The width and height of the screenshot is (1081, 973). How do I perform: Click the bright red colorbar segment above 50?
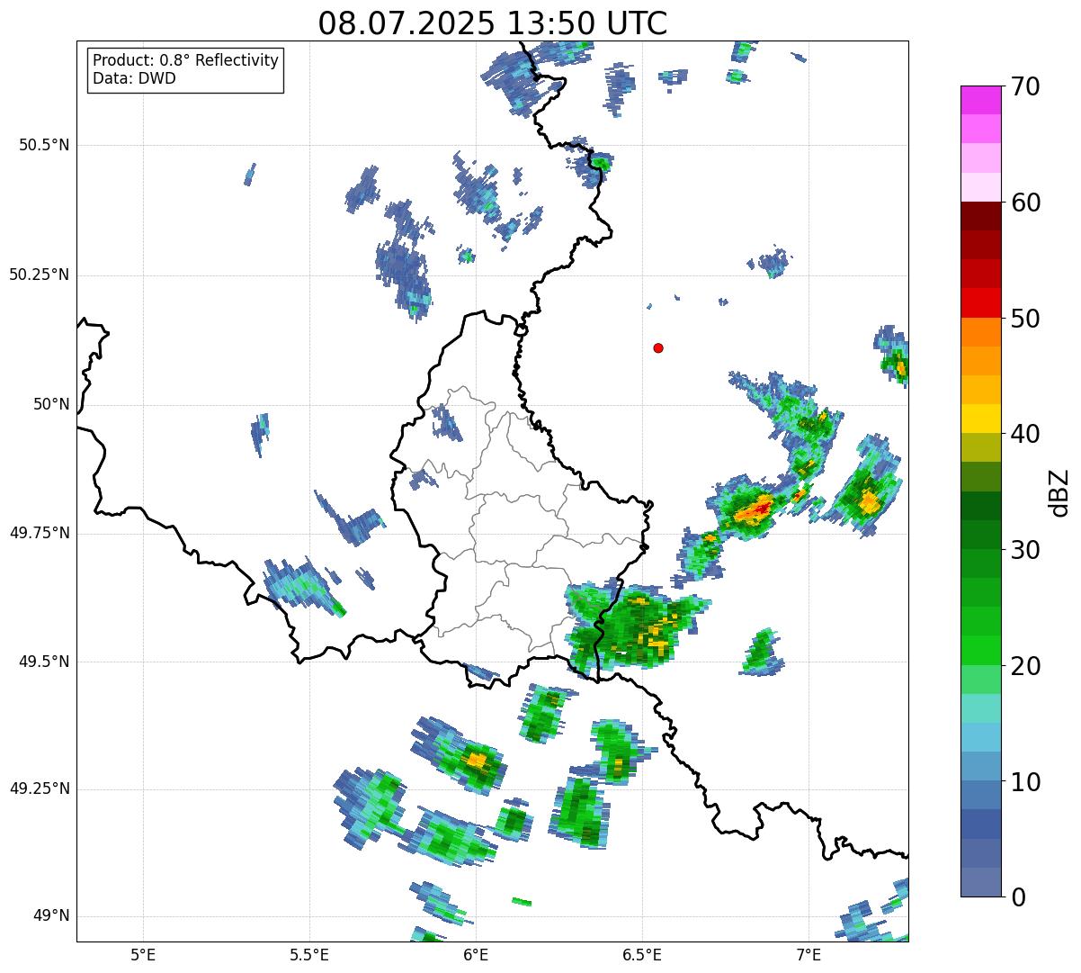tap(980, 302)
